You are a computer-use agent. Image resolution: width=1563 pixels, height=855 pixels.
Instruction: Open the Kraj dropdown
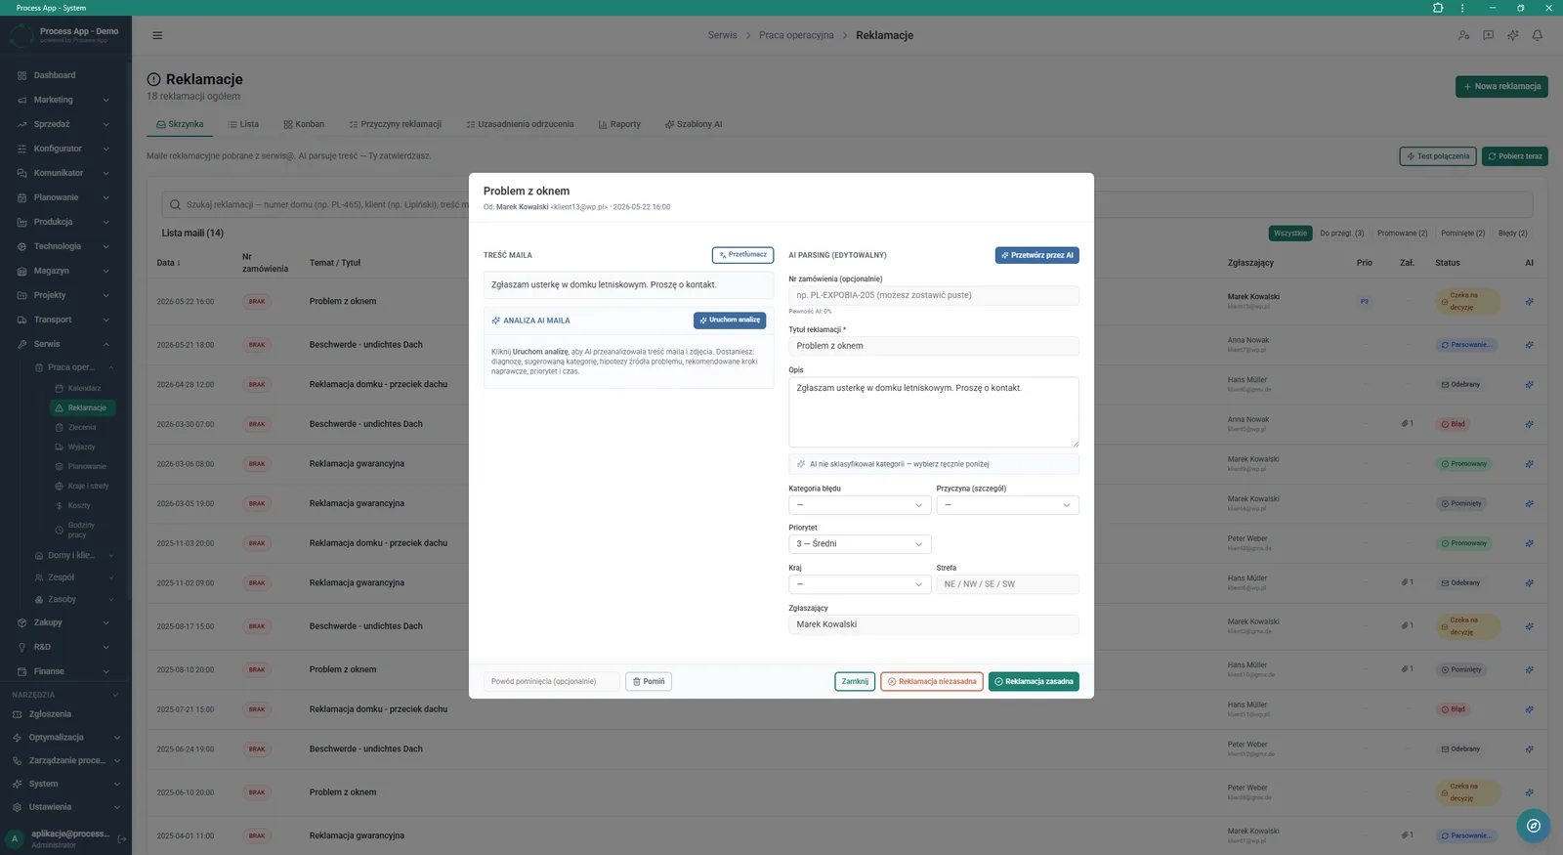tap(860, 584)
